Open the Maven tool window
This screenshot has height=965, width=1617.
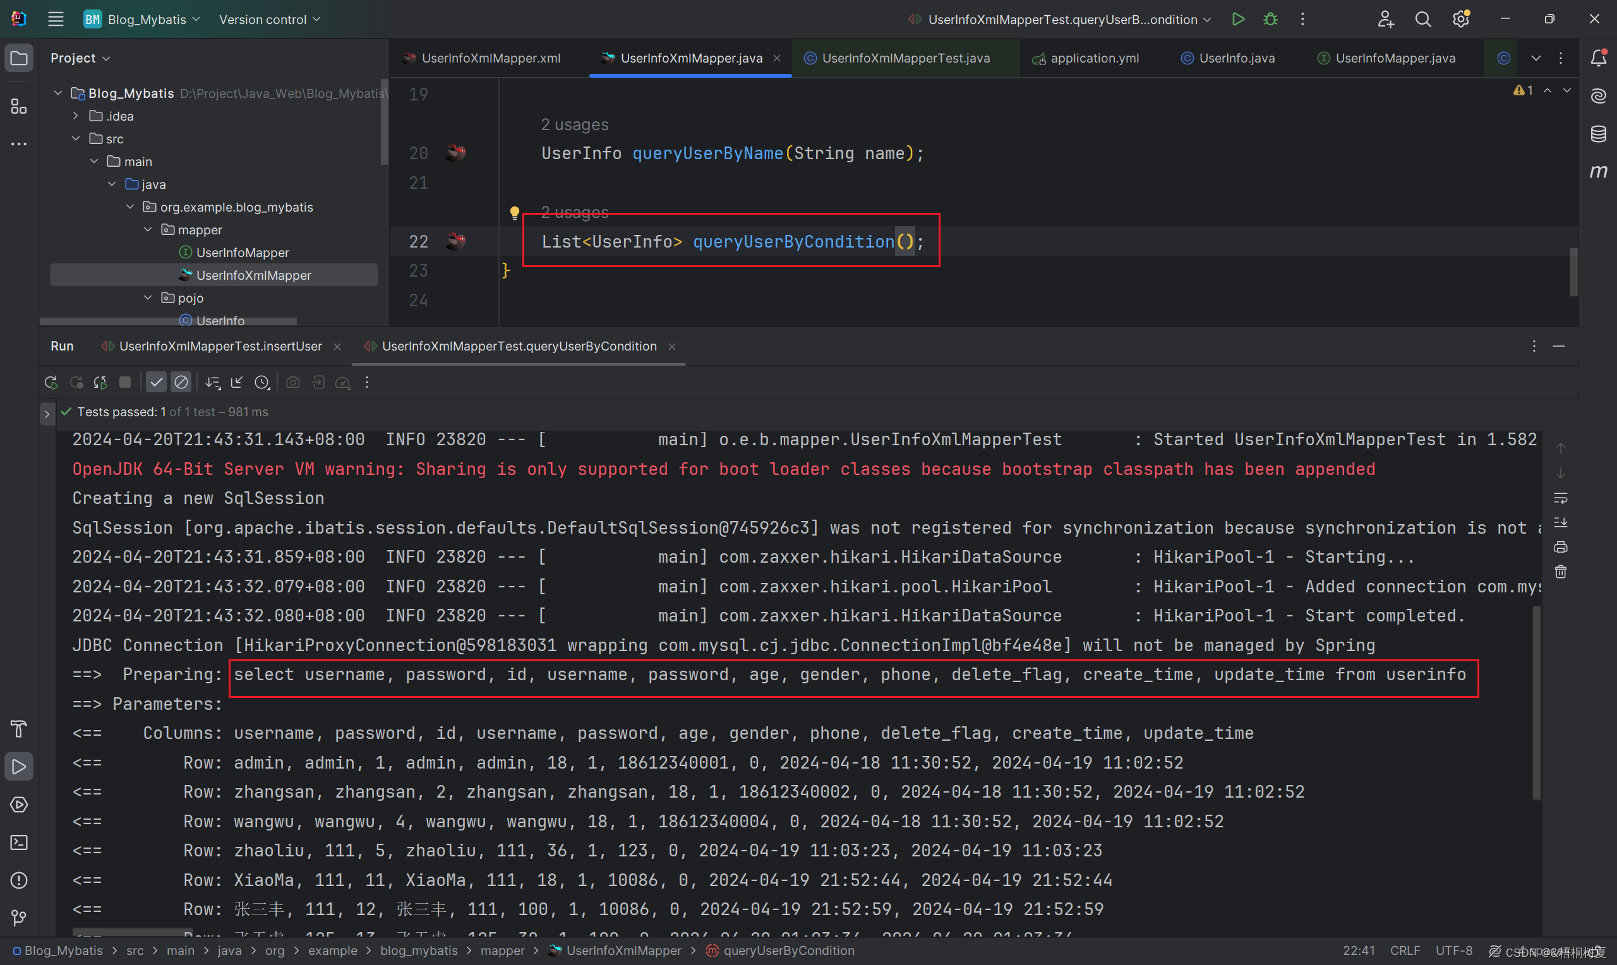(1598, 171)
